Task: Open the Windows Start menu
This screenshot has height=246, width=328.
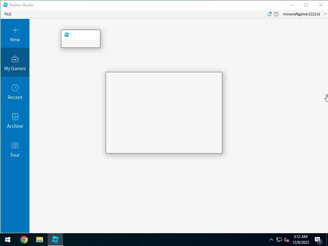Action: click(8, 240)
